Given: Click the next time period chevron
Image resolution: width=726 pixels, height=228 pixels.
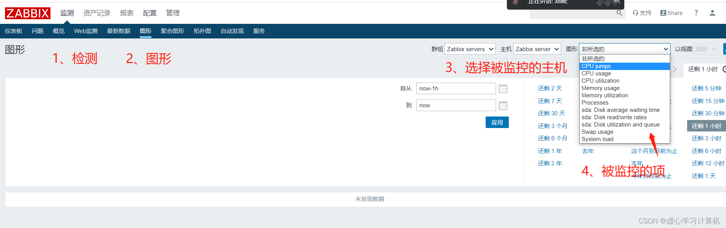Looking at the screenshot, I should coord(675,69).
